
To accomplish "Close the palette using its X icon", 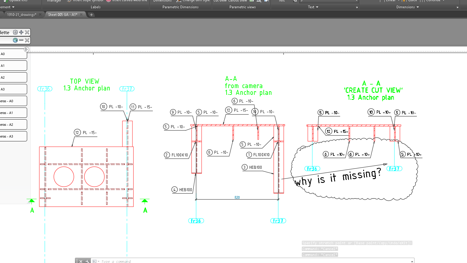I will [x=27, y=32].
